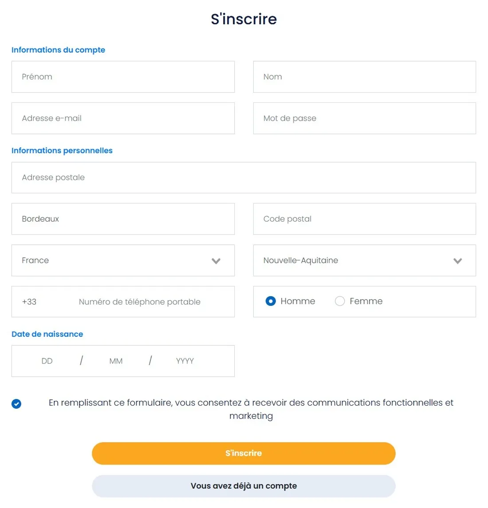Image resolution: width=488 pixels, height=508 pixels.
Task: Click the YYYY year field
Action: click(185, 361)
